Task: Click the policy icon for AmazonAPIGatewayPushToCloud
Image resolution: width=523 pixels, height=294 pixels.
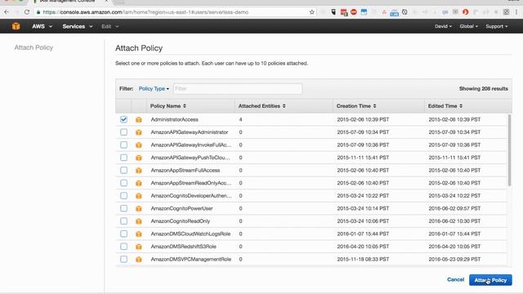Action: pos(139,158)
